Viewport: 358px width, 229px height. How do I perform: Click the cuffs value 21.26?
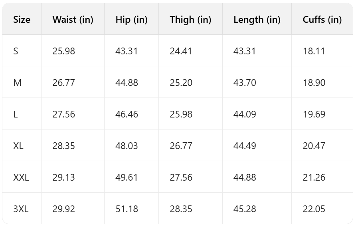pyautogui.click(x=314, y=177)
